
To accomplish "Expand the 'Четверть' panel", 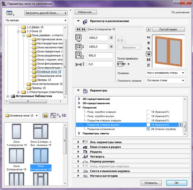I will [78, 156].
